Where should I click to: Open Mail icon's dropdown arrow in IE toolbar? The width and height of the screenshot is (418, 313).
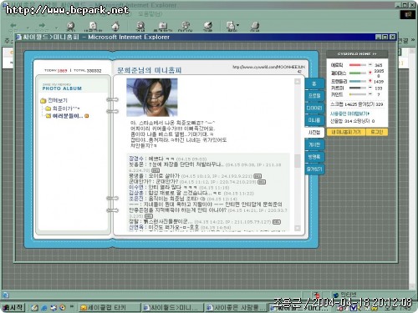[x=237, y=25]
